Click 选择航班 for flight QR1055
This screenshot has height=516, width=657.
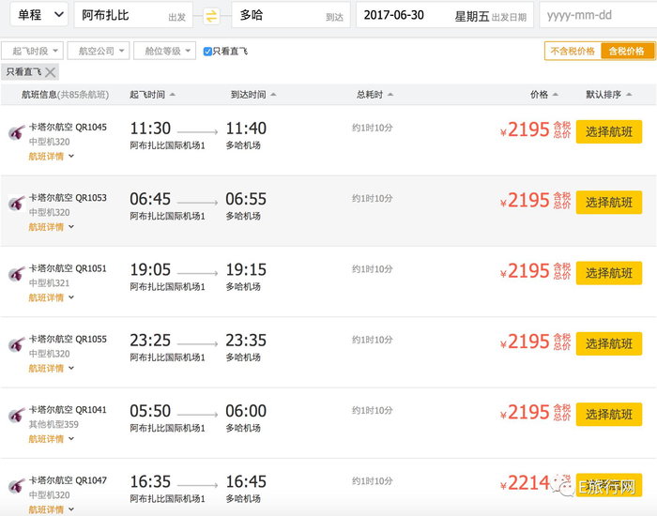click(609, 343)
